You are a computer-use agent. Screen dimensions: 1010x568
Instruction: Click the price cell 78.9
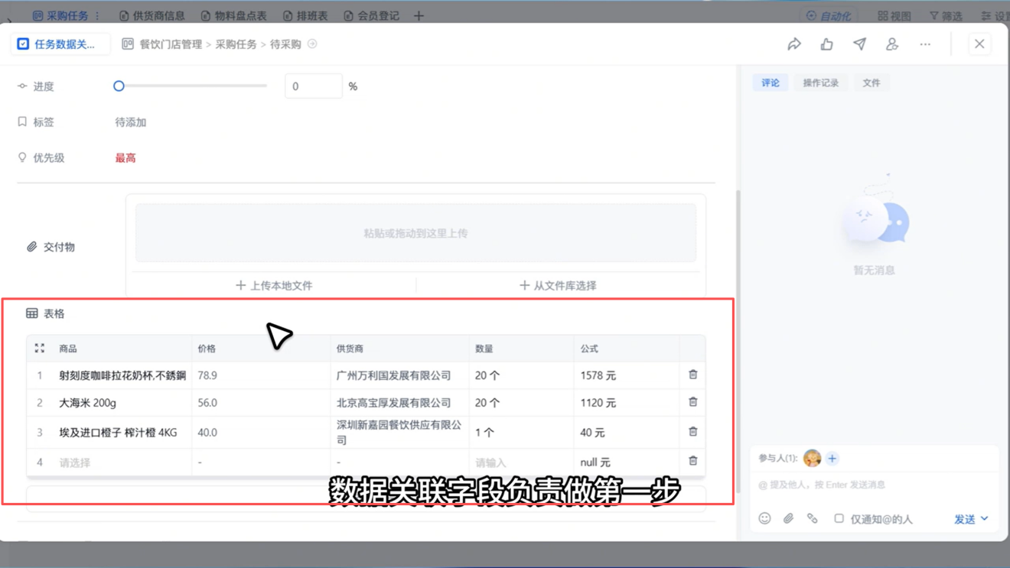(261, 375)
